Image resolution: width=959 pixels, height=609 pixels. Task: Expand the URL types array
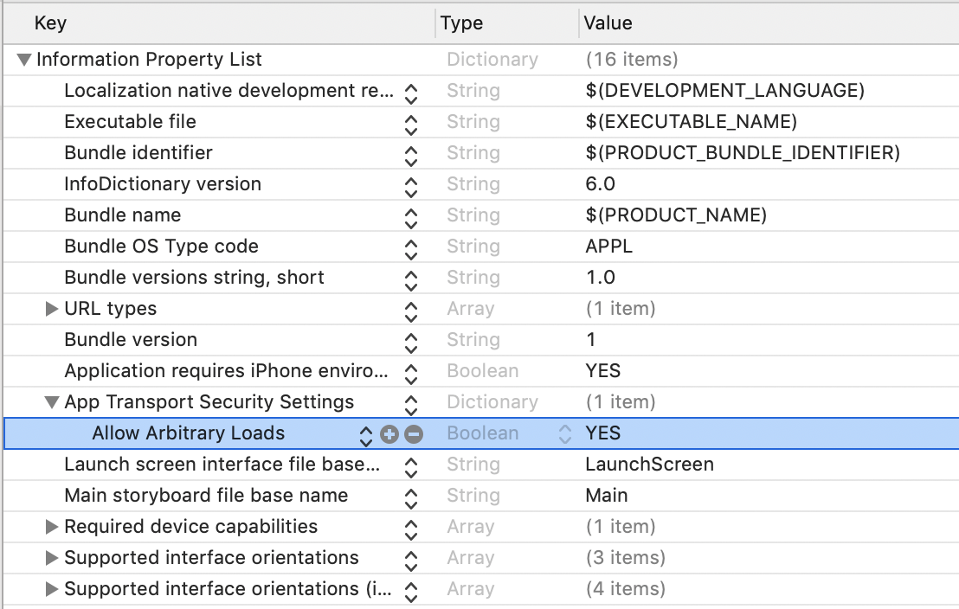point(52,309)
